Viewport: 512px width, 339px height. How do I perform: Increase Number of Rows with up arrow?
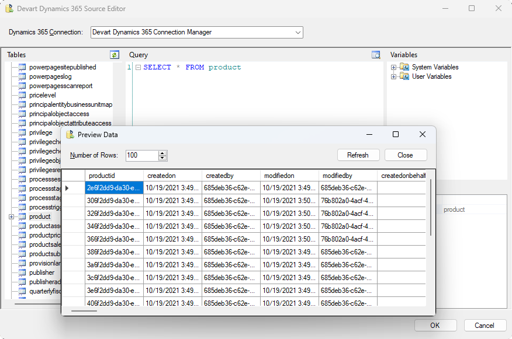click(x=162, y=153)
